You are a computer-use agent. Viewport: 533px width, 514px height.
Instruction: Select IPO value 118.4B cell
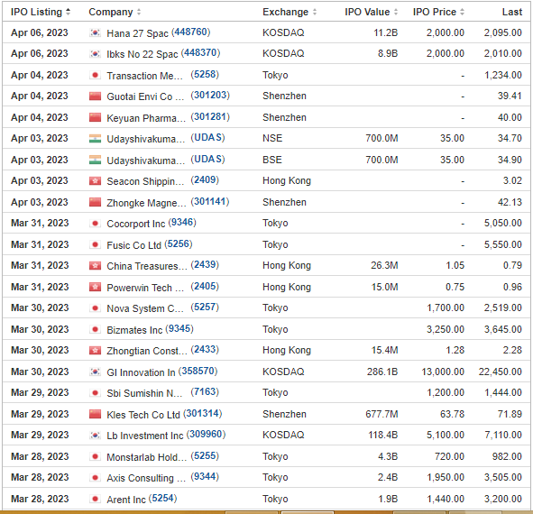382,435
